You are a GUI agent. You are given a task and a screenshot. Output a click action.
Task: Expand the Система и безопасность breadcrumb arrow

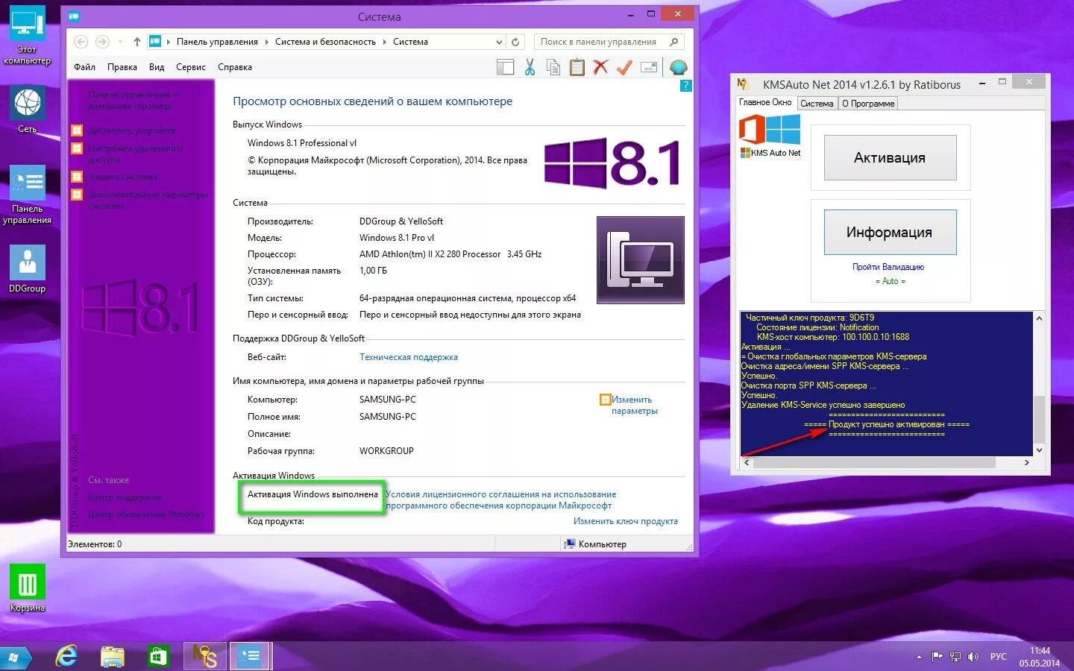pyautogui.click(x=385, y=42)
